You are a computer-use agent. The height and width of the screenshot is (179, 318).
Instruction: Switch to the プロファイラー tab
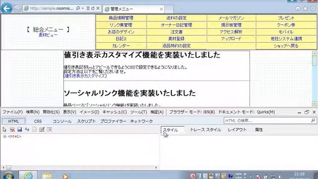click(x=113, y=121)
